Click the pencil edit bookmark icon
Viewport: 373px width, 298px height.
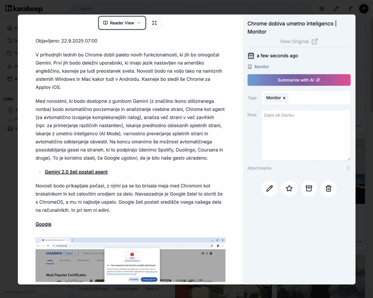click(269, 188)
